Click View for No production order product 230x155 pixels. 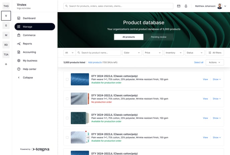[205, 99]
